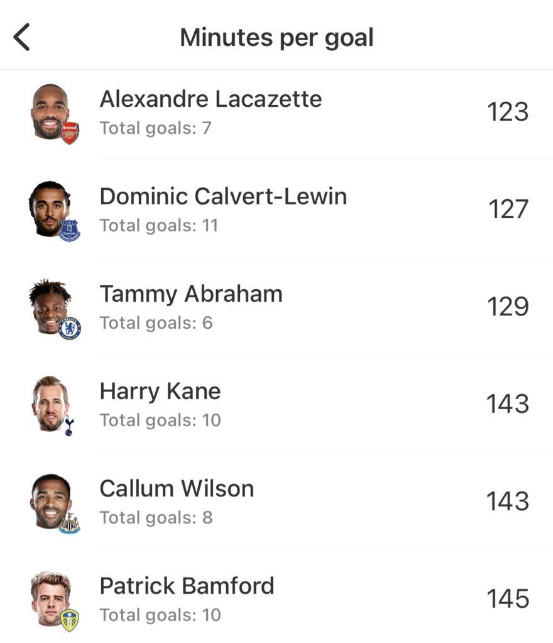
Task: Select the Alexandre Lacazette name
Action: [211, 99]
